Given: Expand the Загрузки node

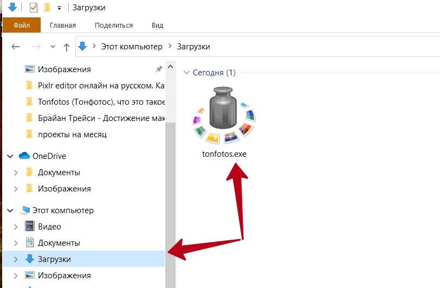Looking at the screenshot, I should [16, 259].
